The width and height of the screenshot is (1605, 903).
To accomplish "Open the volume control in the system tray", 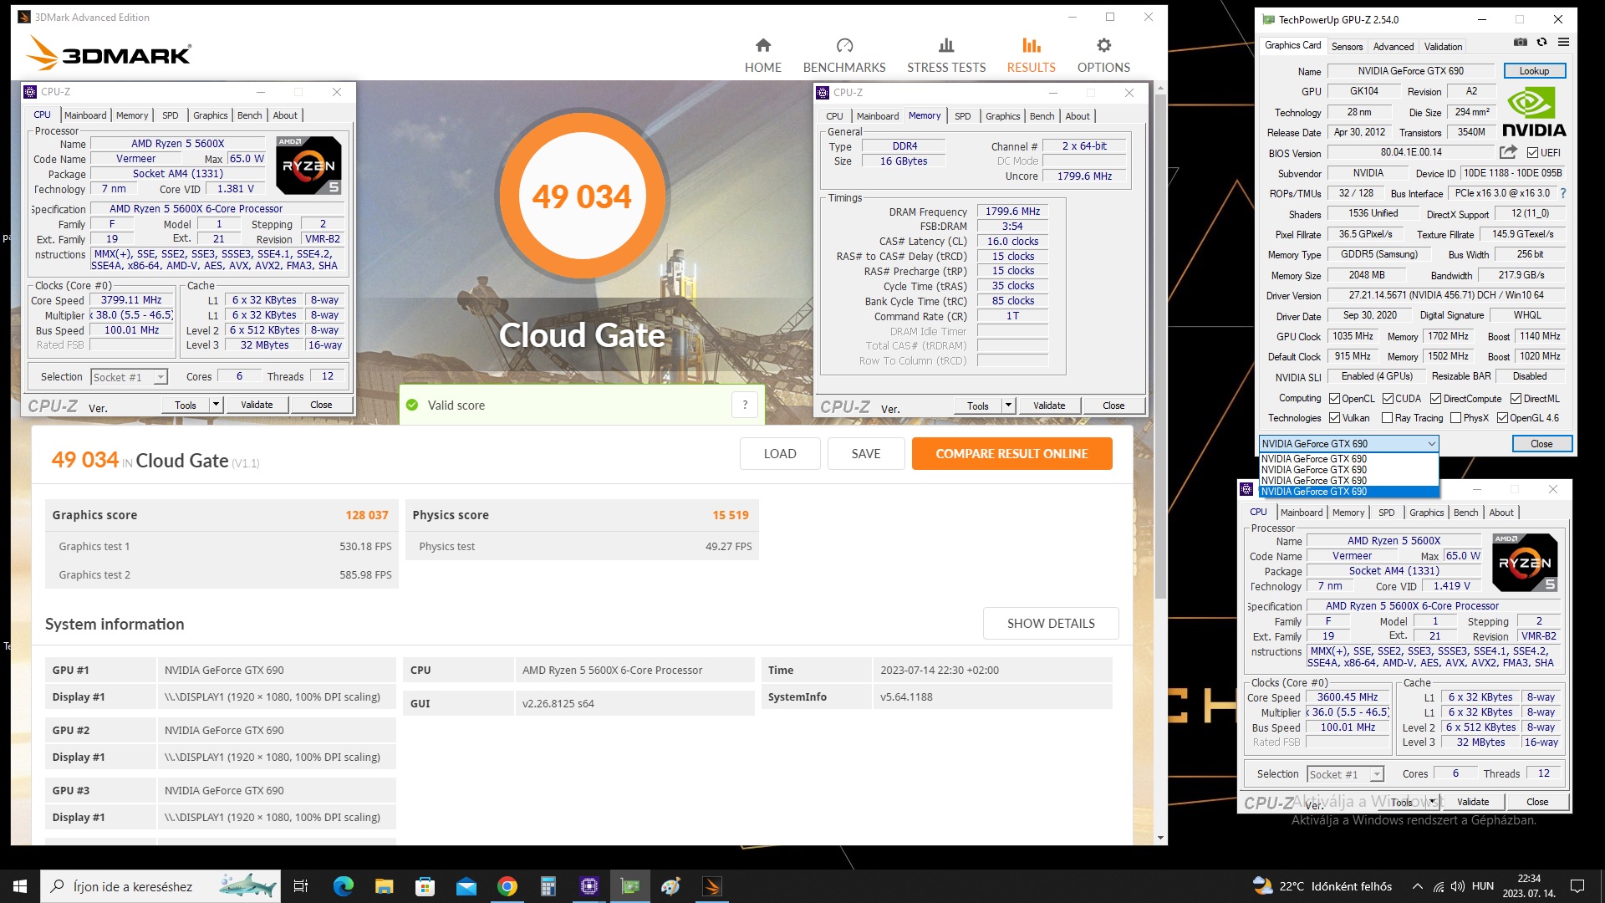I will pyautogui.click(x=1457, y=886).
